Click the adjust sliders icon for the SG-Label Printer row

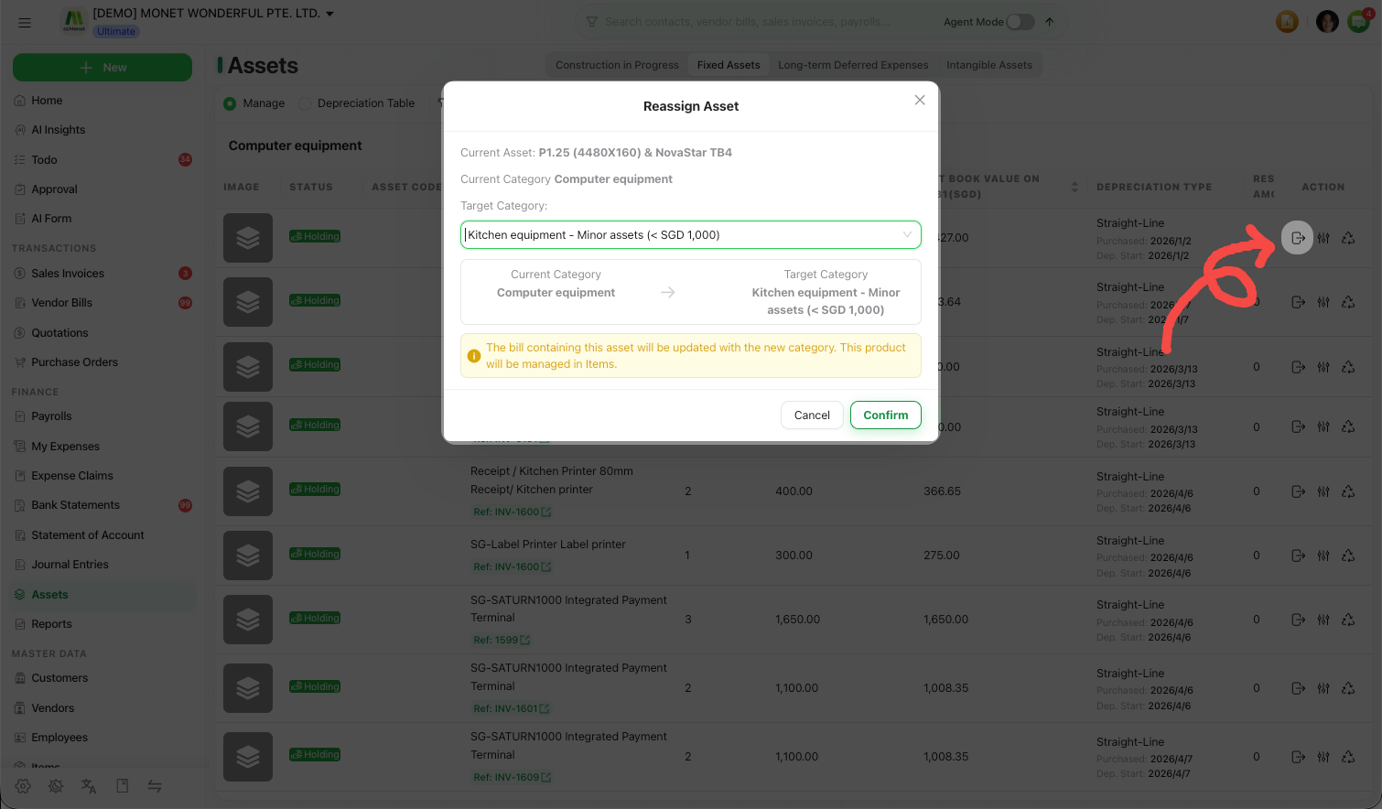(1323, 556)
